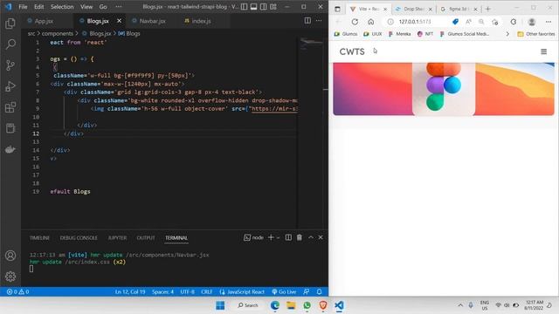Maximize the terminal panel size
The height and width of the screenshot is (314, 559).
311,237
